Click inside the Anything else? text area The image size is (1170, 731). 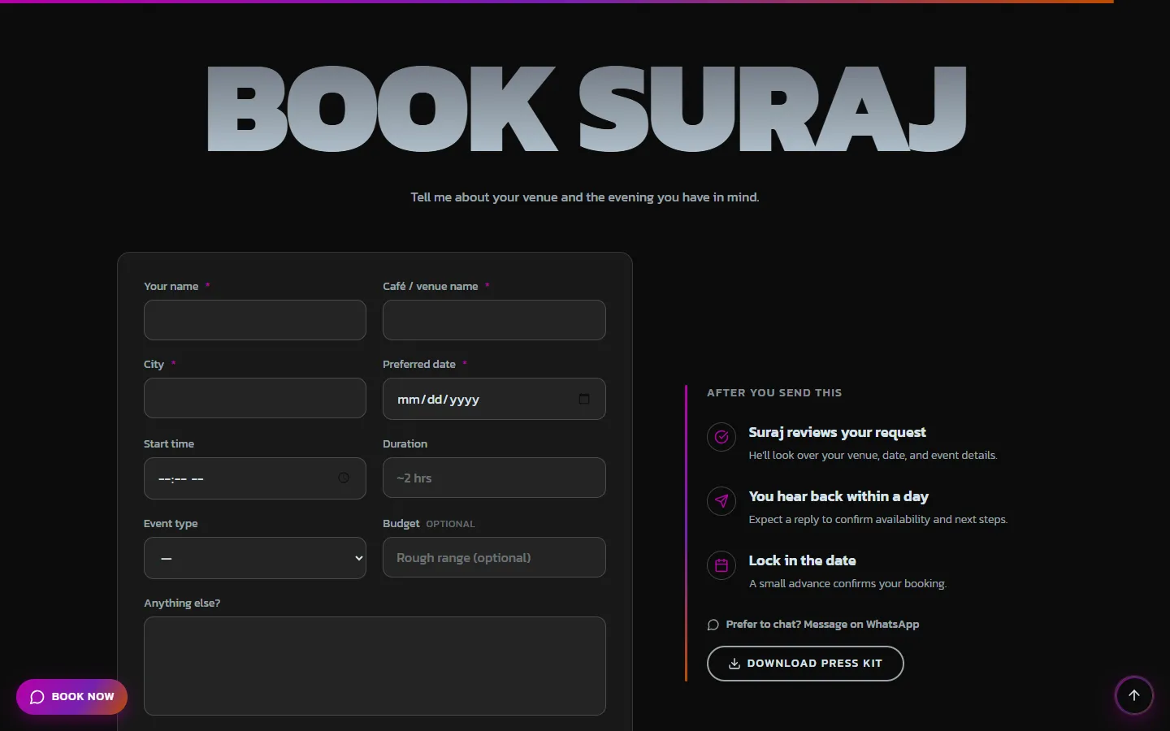375,666
